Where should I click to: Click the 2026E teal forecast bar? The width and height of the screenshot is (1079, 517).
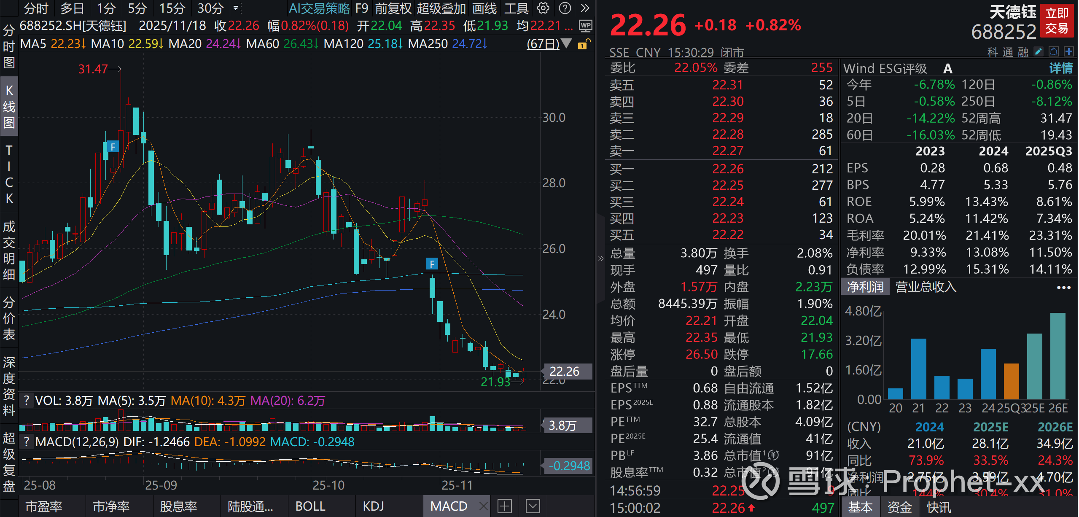[x=1057, y=356]
